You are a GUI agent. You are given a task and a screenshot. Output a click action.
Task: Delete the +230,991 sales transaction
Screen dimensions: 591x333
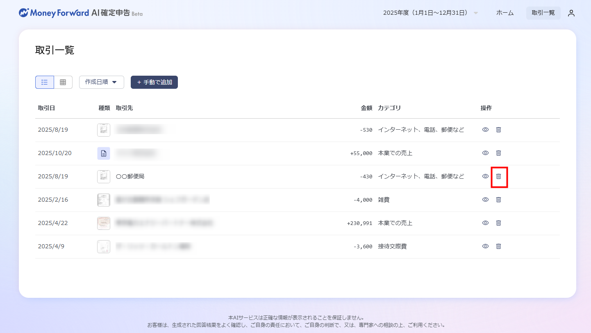tap(499, 223)
